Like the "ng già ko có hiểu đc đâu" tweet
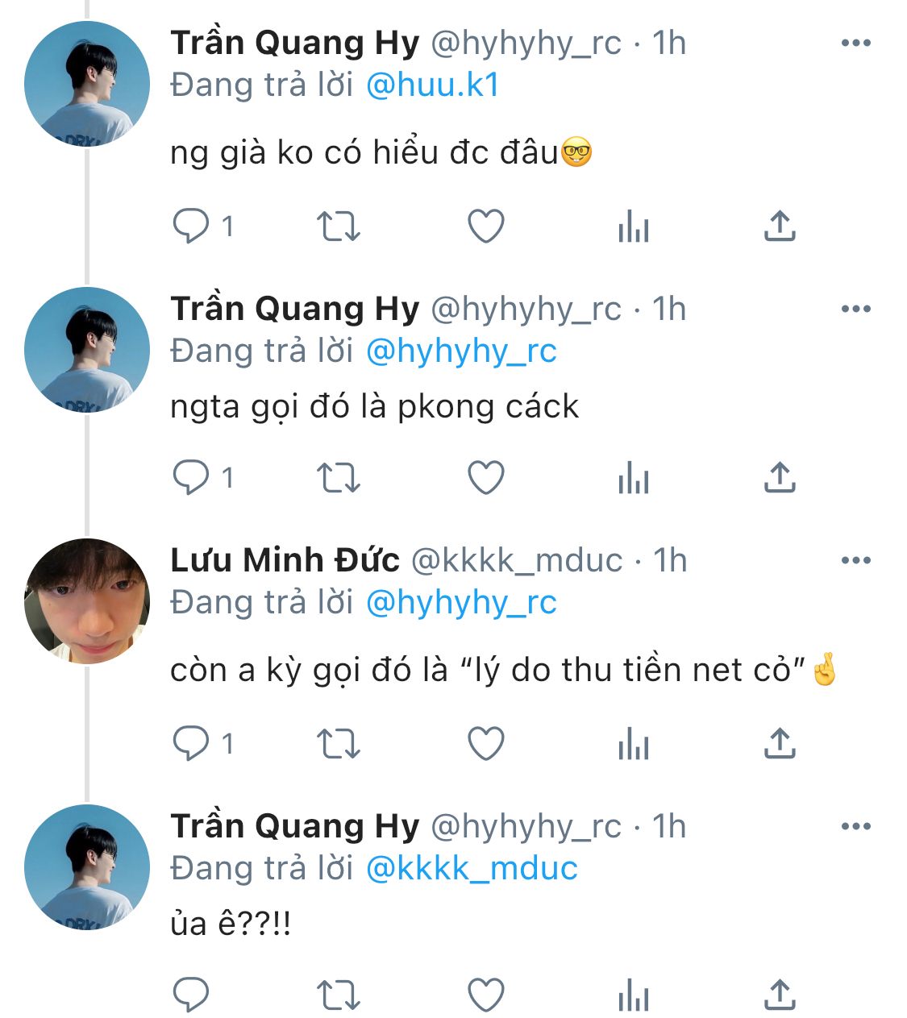907x1018 pixels. (x=486, y=226)
